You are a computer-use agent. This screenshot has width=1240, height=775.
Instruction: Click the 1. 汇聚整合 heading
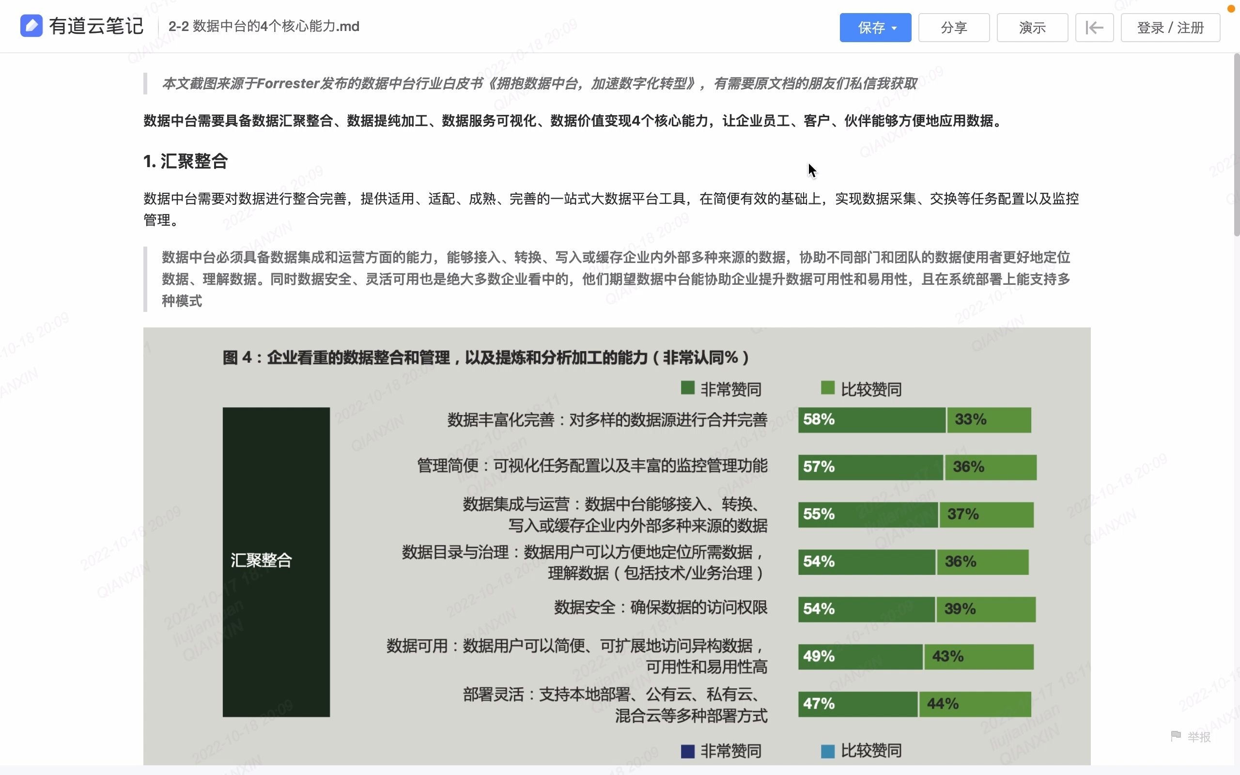click(x=186, y=161)
